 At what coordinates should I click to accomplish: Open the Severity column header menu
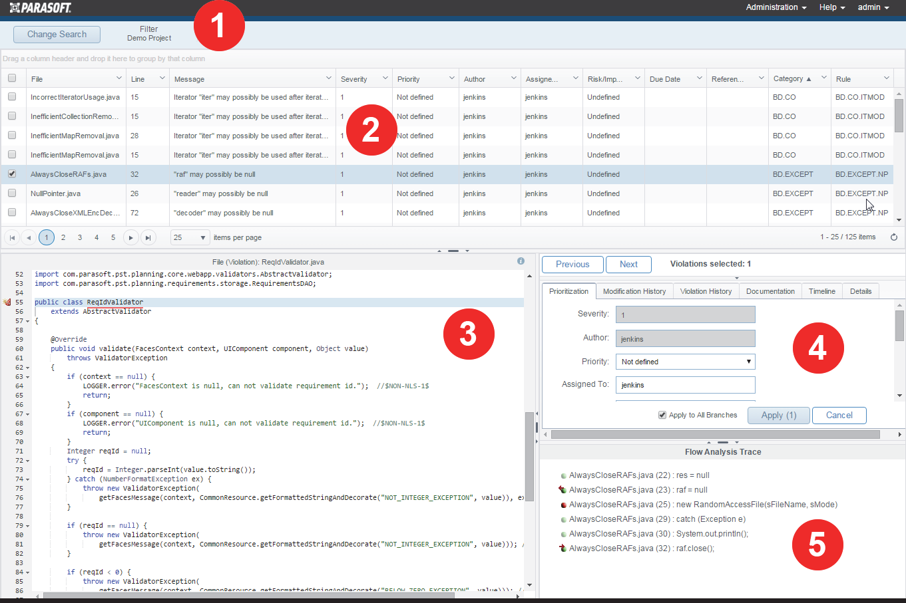point(385,78)
